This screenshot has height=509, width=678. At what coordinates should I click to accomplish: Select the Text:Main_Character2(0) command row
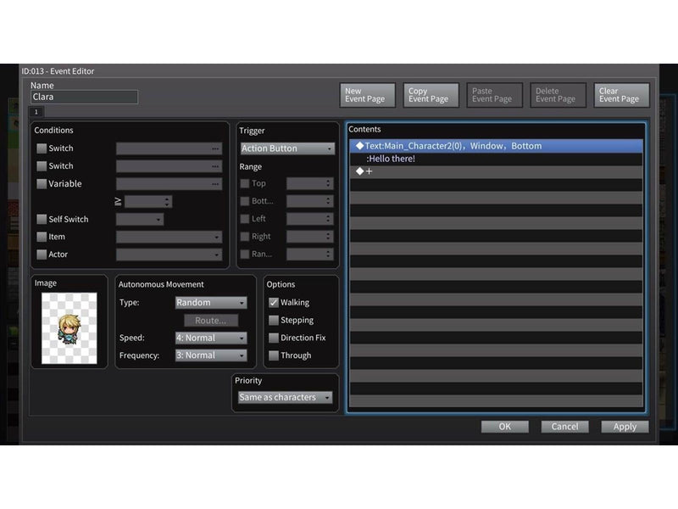point(496,146)
